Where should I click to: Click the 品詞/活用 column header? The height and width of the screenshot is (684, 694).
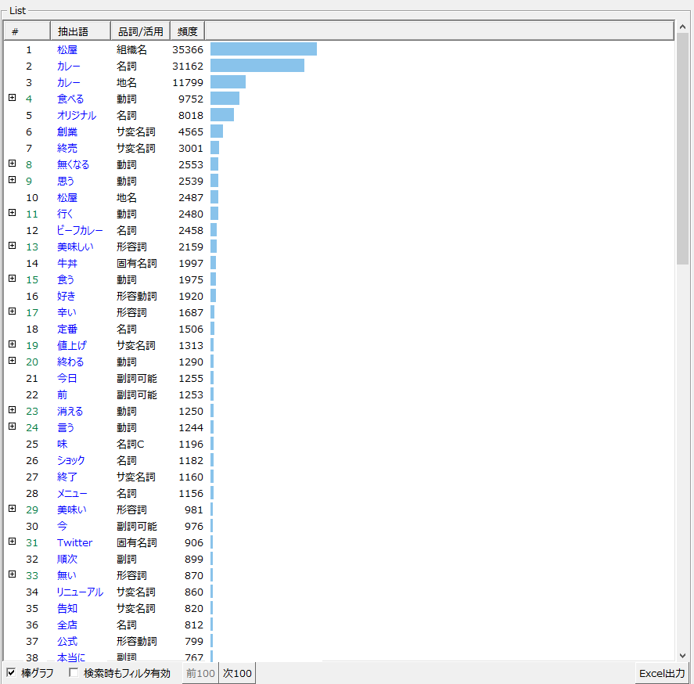pyautogui.click(x=140, y=31)
